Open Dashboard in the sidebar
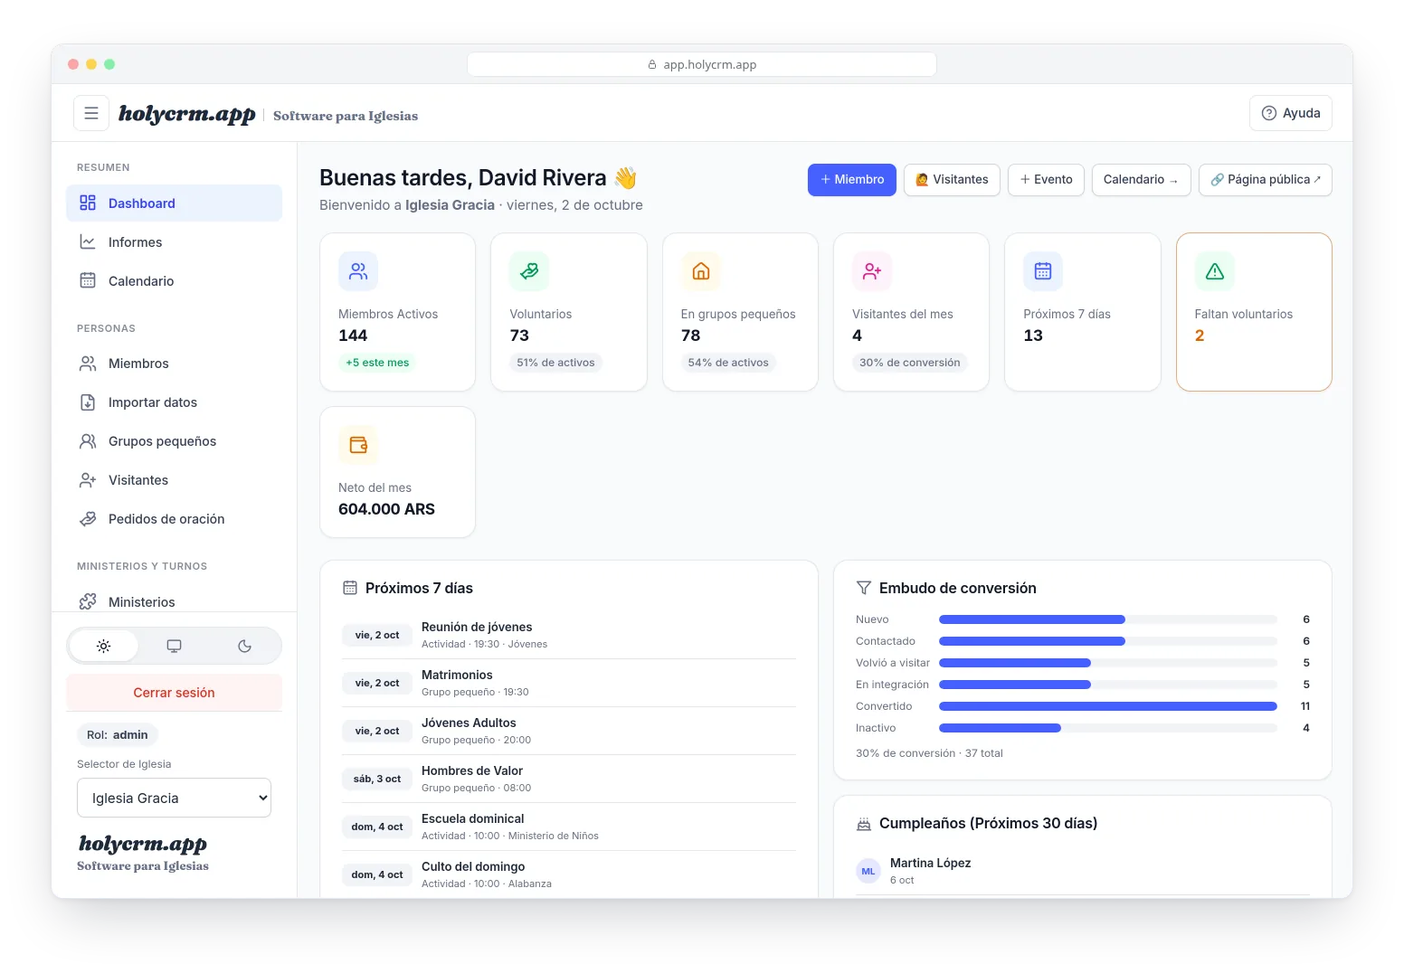The width and height of the screenshot is (1404, 964). pos(175,203)
